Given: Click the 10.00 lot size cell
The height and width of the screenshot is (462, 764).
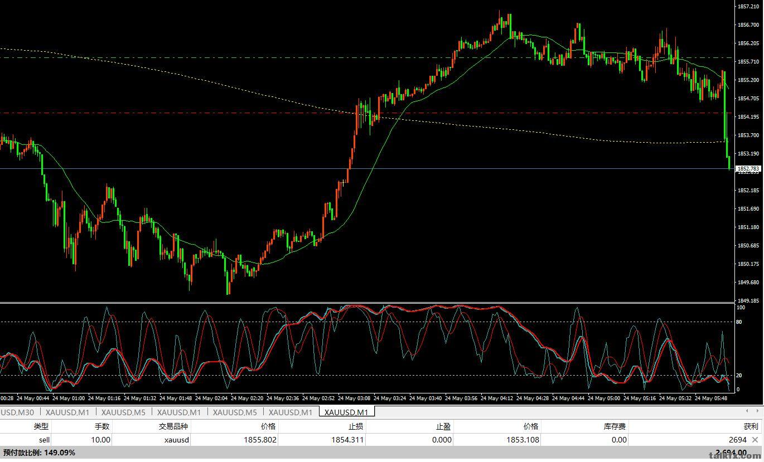Looking at the screenshot, I should click(x=100, y=440).
